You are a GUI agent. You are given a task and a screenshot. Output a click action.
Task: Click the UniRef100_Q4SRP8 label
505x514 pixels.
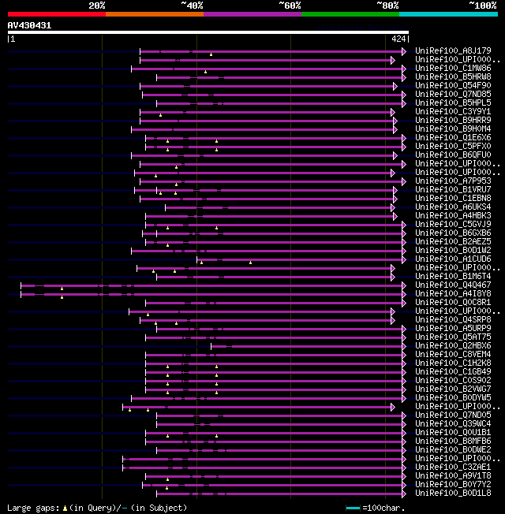point(453,320)
